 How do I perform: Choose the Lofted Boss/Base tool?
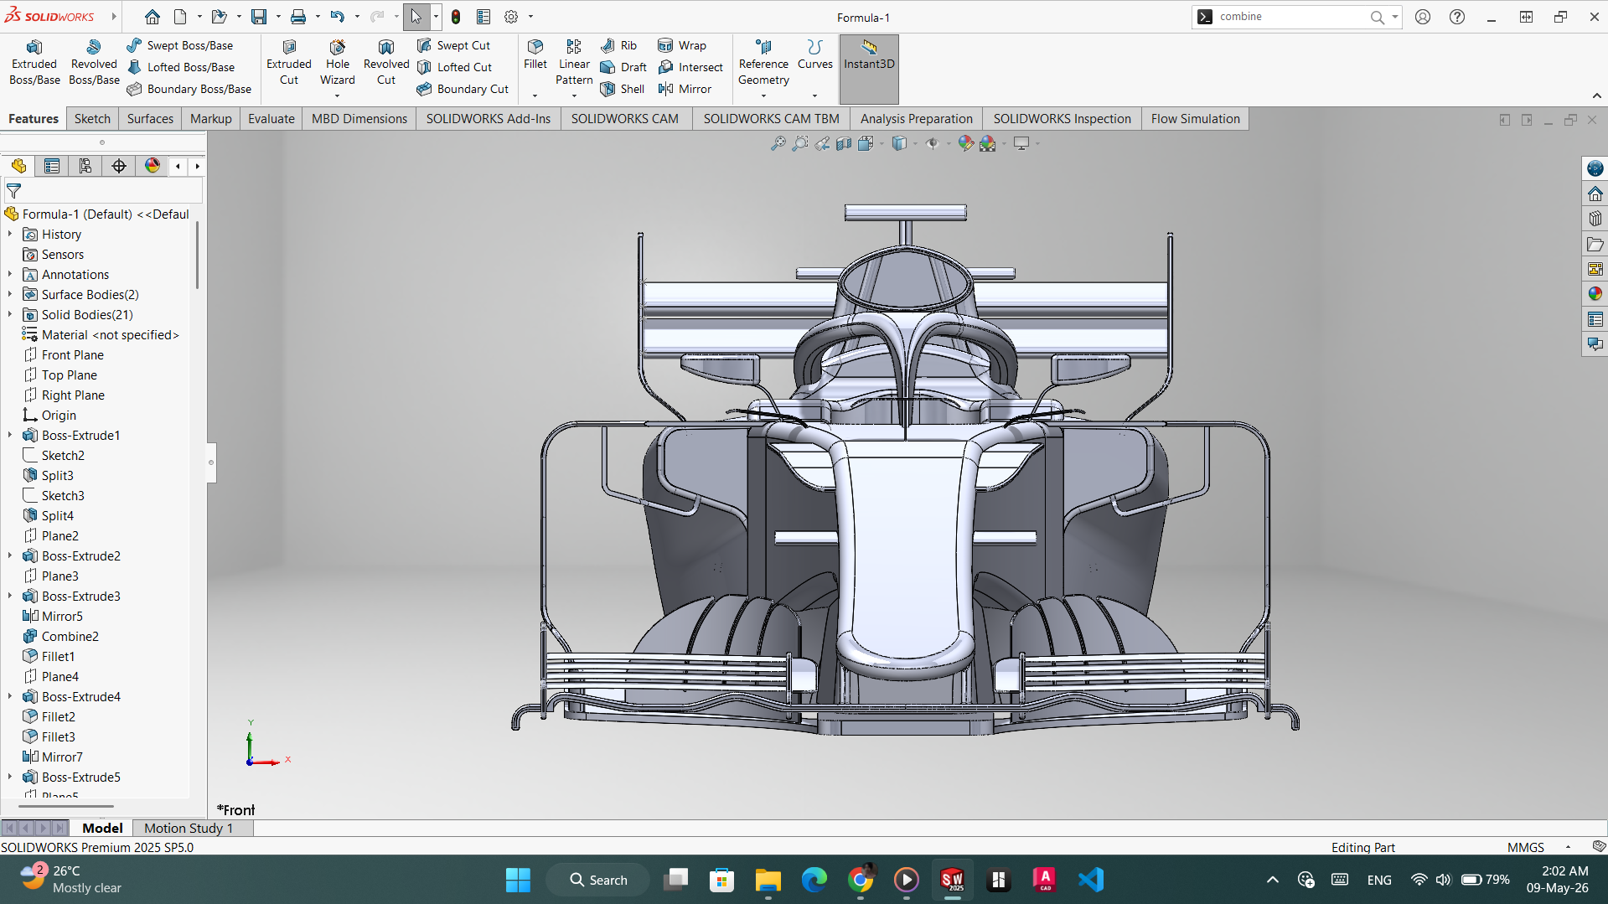tap(181, 67)
